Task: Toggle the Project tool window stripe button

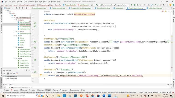Action: (x=1, y=10)
